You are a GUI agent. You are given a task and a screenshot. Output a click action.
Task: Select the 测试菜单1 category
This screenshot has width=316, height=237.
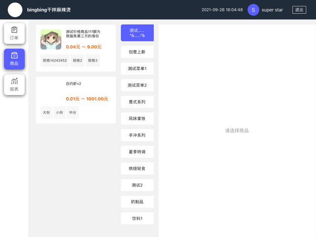(x=137, y=69)
